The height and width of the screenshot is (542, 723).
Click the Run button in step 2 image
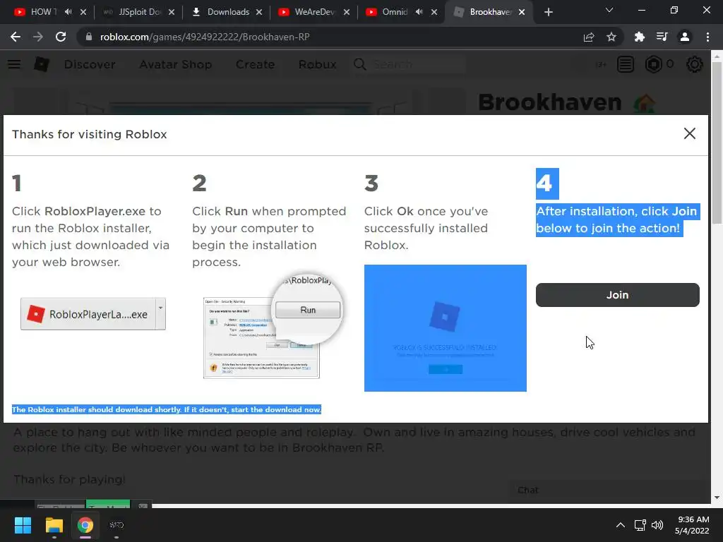pos(308,310)
